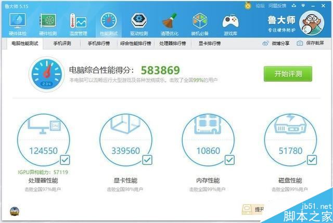Click the graphics score 339560
The height and width of the screenshot is (223, 333).
coord(126,151)
